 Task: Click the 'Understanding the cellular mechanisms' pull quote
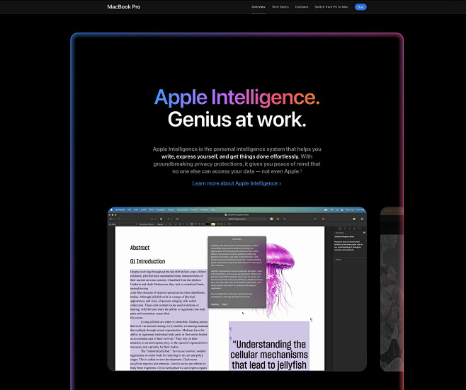tap(269, 355)
